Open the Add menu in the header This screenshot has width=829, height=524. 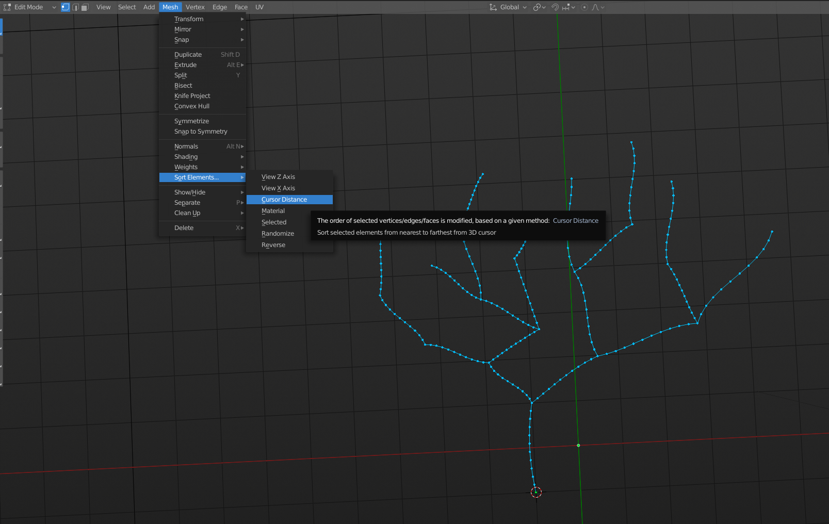[x=149, y=7]
